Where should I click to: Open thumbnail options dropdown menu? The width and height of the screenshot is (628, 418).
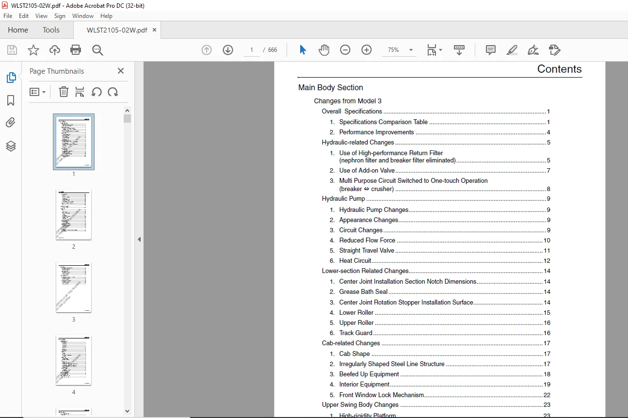coord(37,92)
